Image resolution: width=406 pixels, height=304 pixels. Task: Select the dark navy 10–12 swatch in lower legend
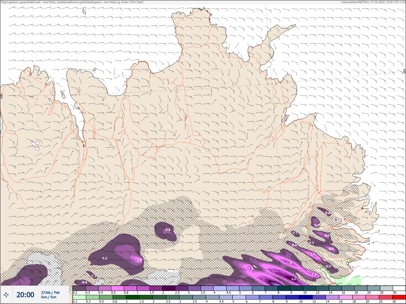pos(306,297)
